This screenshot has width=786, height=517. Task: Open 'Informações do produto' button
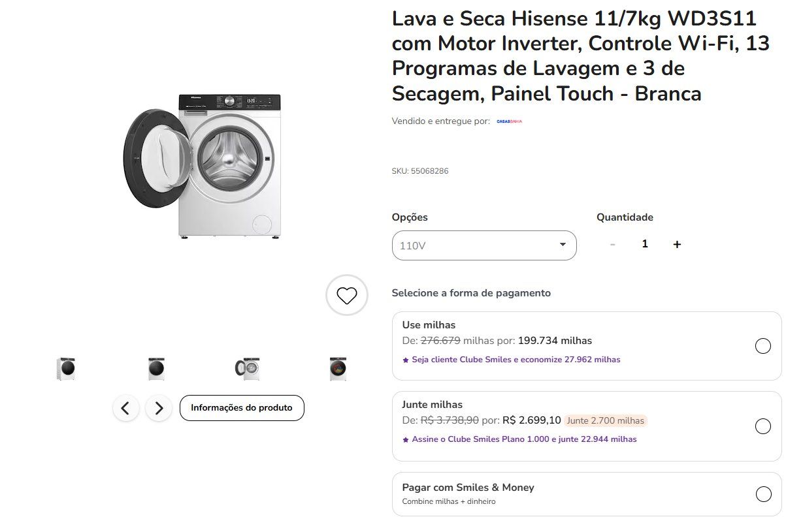coord(242,408)
